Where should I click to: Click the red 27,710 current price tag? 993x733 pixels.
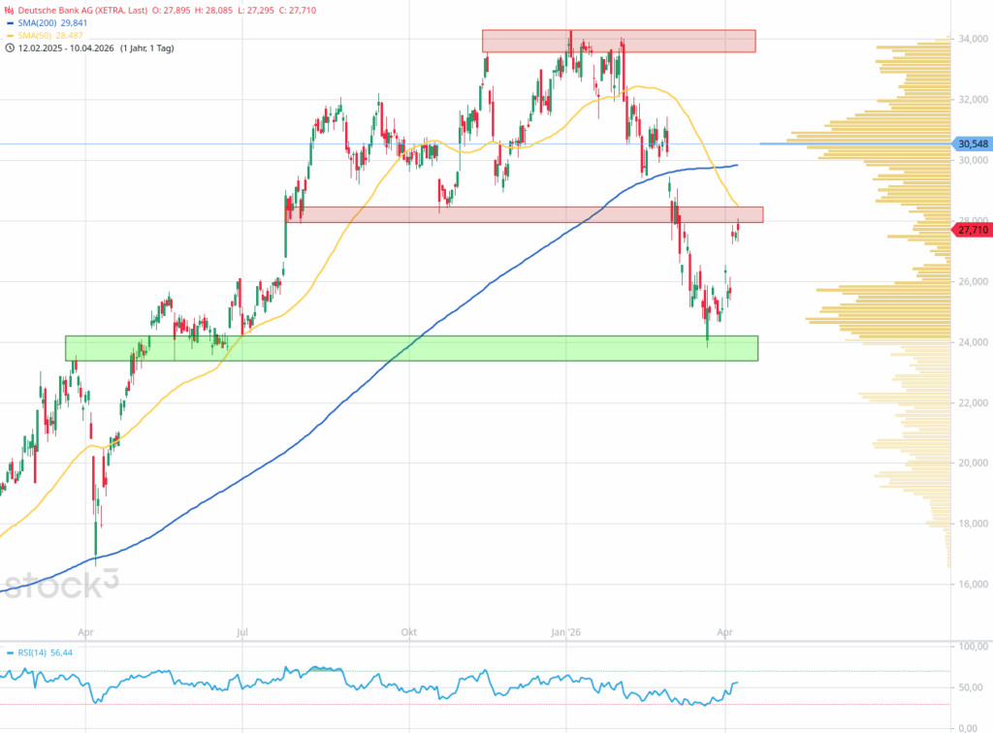pos(972,230)
